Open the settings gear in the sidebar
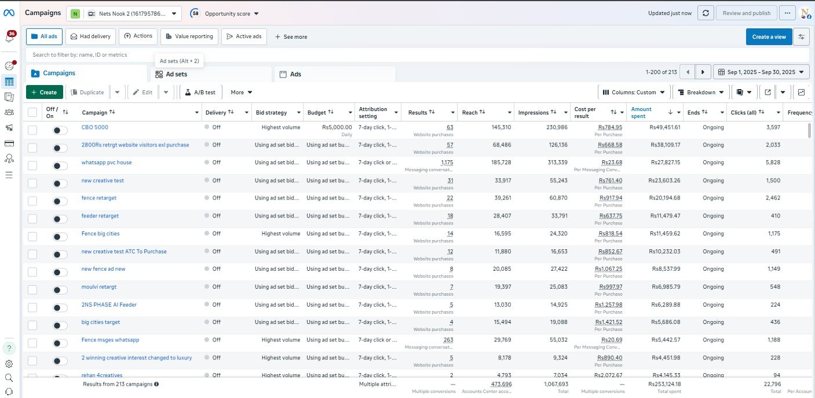 (9, 364)
